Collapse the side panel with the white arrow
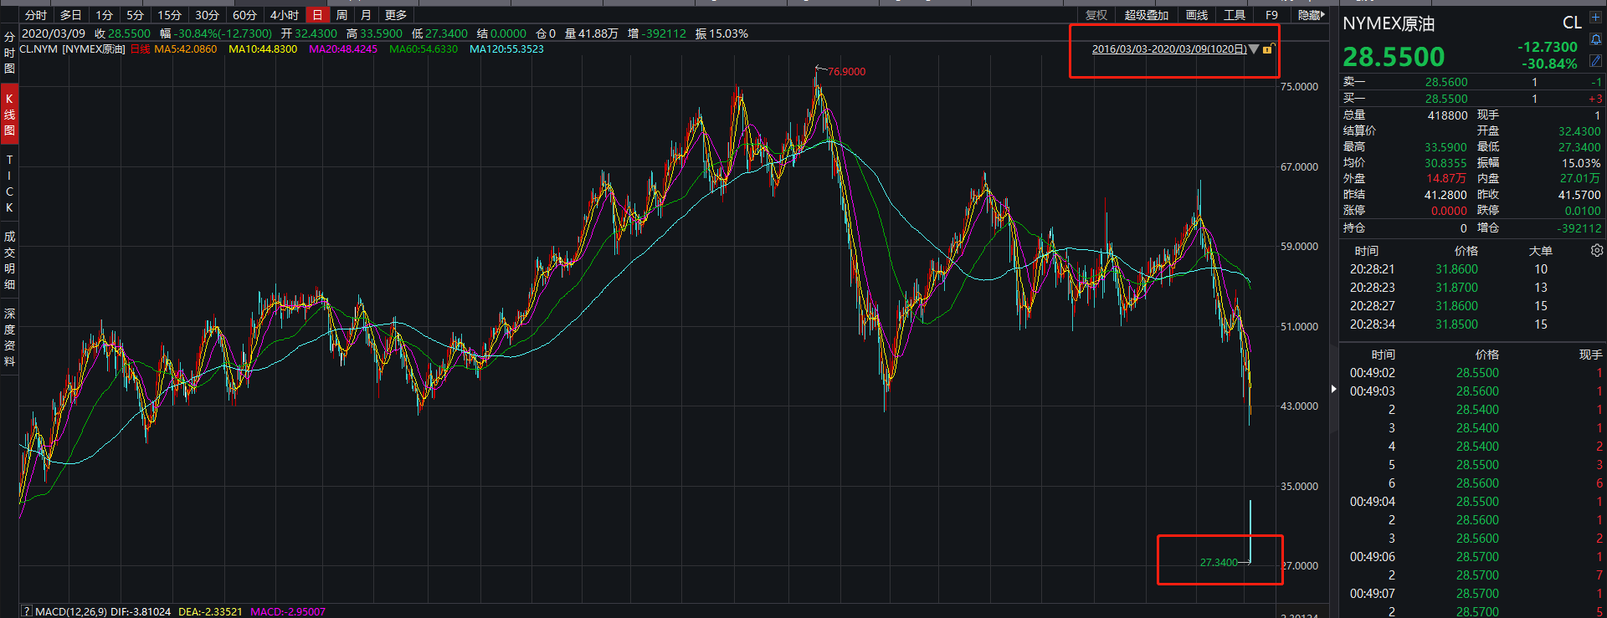This screenshot has height=618, width=1607. [x=1334, y=389]
